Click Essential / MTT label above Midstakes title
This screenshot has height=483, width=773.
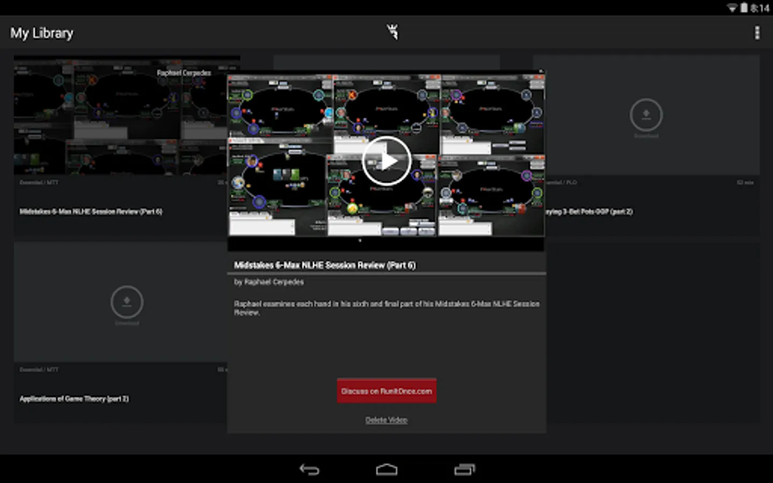tap(39, 182)
